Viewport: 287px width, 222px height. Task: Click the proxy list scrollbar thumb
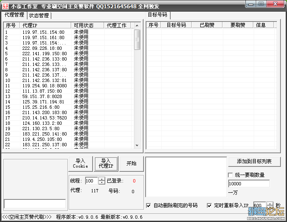tap(137, 40)
